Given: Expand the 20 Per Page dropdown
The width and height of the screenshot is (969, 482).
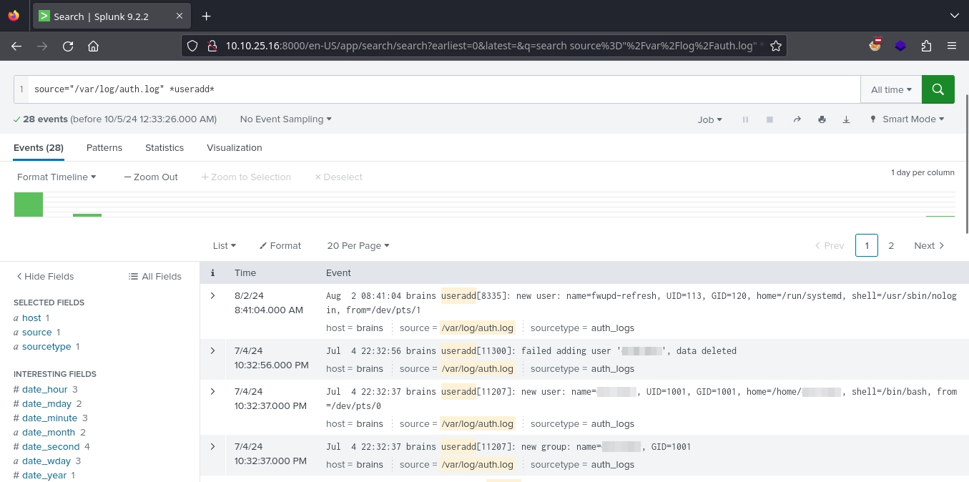Looking at the screenshot, I should [358, 245].
